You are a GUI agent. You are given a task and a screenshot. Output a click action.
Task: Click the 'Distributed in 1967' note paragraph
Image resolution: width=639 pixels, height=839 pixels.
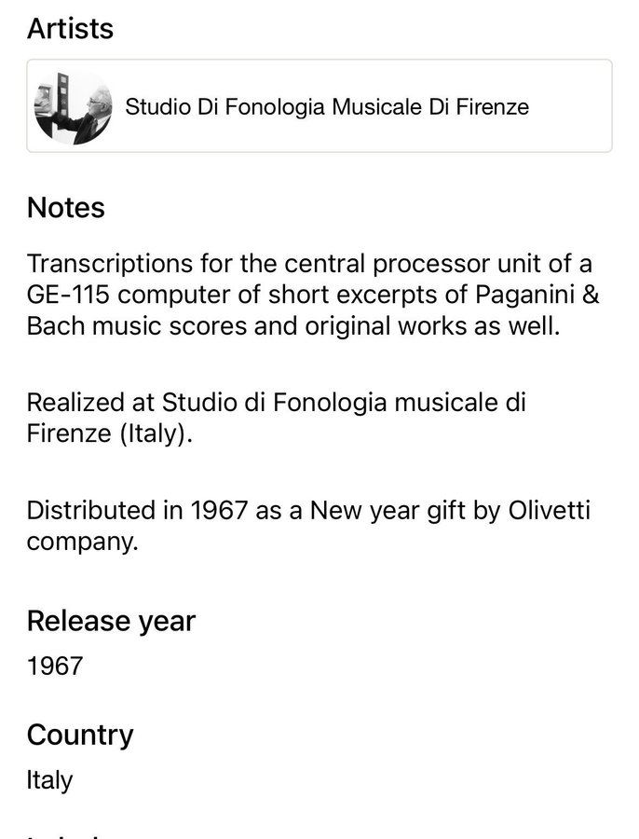coord(308,526)
